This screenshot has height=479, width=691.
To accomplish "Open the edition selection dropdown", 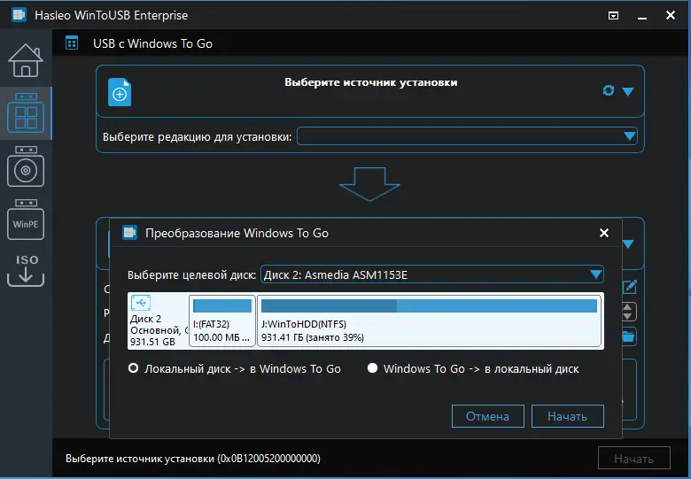I will click(629, 136).
